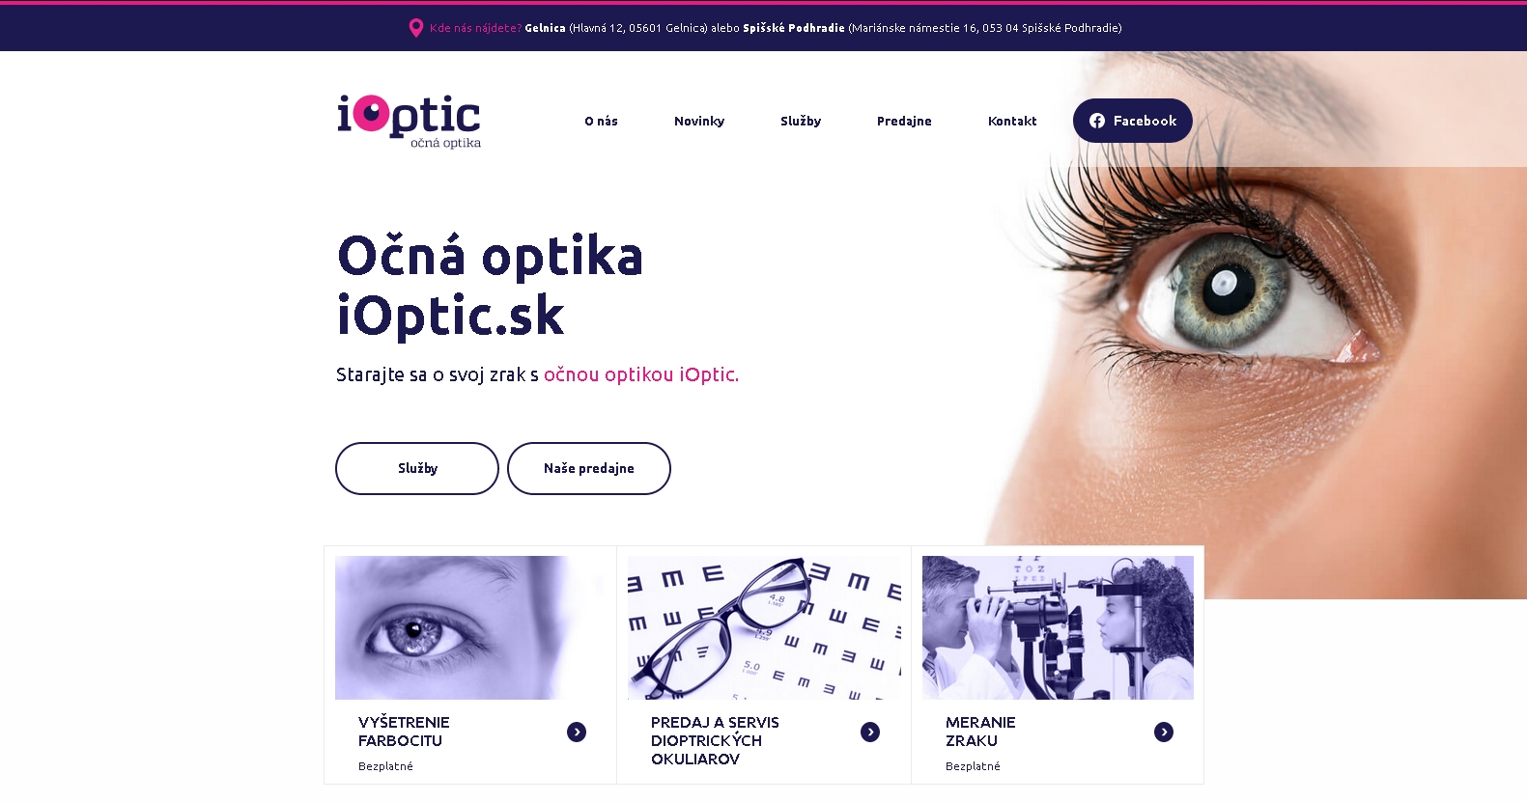Click the pink location pin icon
Viewport: 1527px width, 802px height.
416,28
